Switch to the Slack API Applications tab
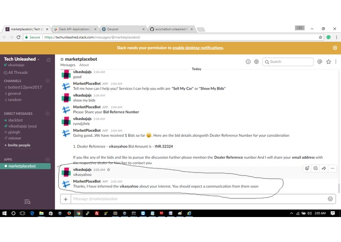Viewport: 341px width, 242px height. click(x=75, y=29)
